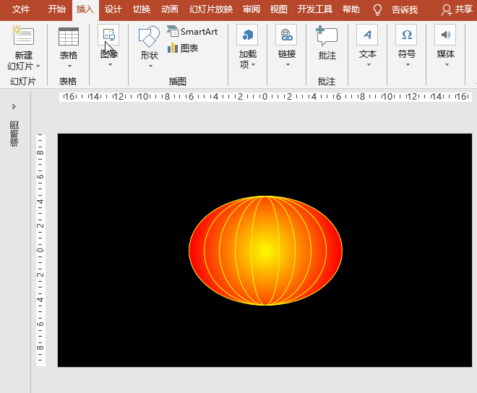Click the Share (共享) button
Viewport: 477px width, 393px height.
click(x=457, y=9)
